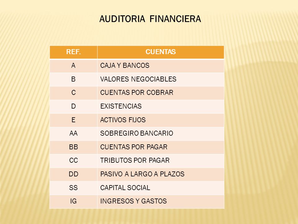
Task: Select the CUENTAS column header
Action: [x=160, y=52]
